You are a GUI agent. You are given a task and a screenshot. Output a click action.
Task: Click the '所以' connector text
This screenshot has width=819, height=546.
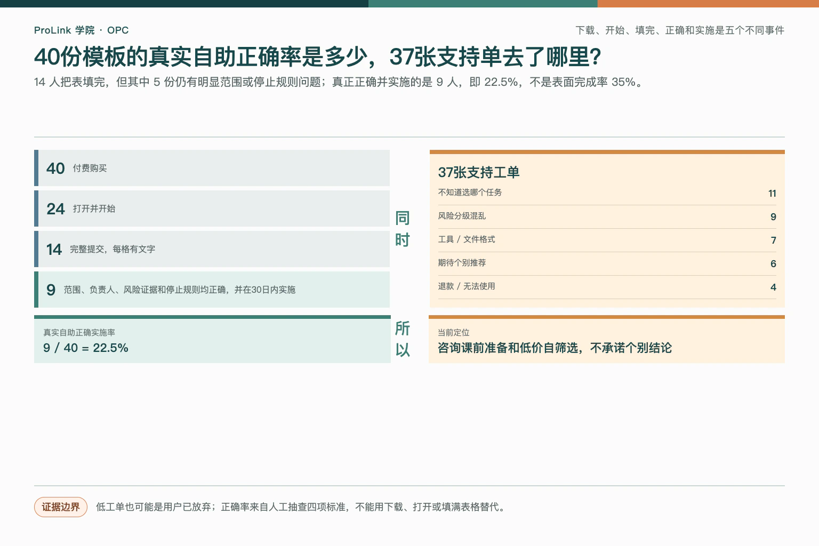pyautogui.click(x=403, y=339)
